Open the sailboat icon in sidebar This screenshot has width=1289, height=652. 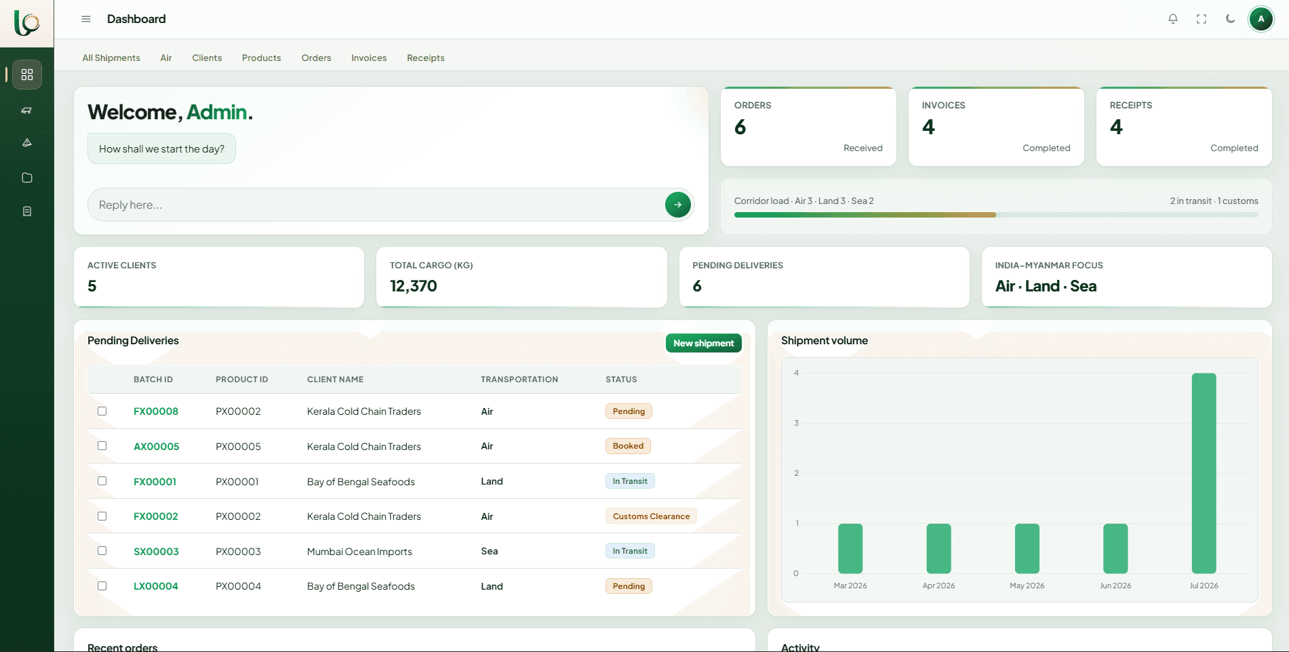coord(27,142)
